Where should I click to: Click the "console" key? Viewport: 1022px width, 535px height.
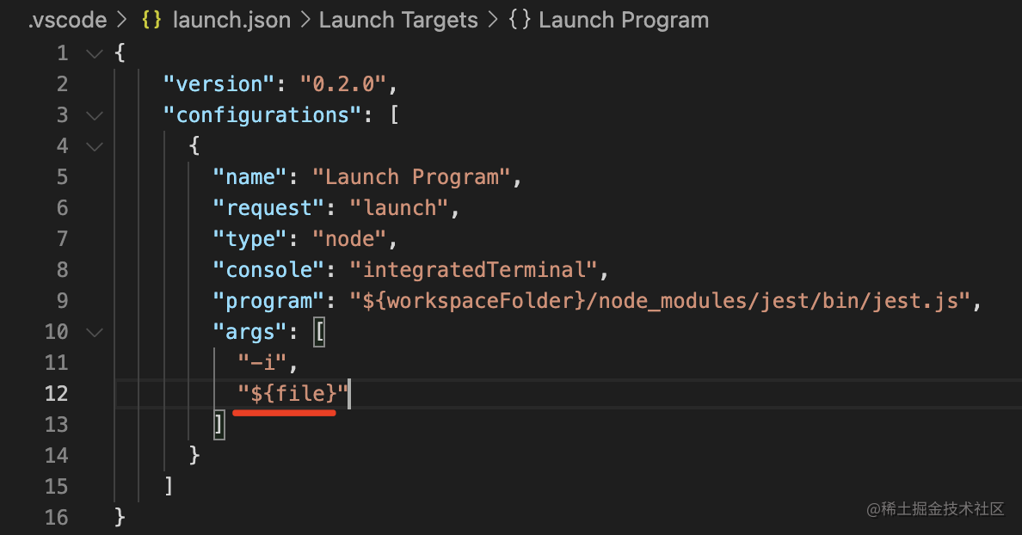click(269, 270)
